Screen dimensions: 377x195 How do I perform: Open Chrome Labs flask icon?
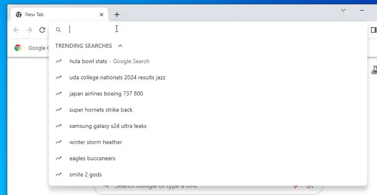click(x=375, y=70)
